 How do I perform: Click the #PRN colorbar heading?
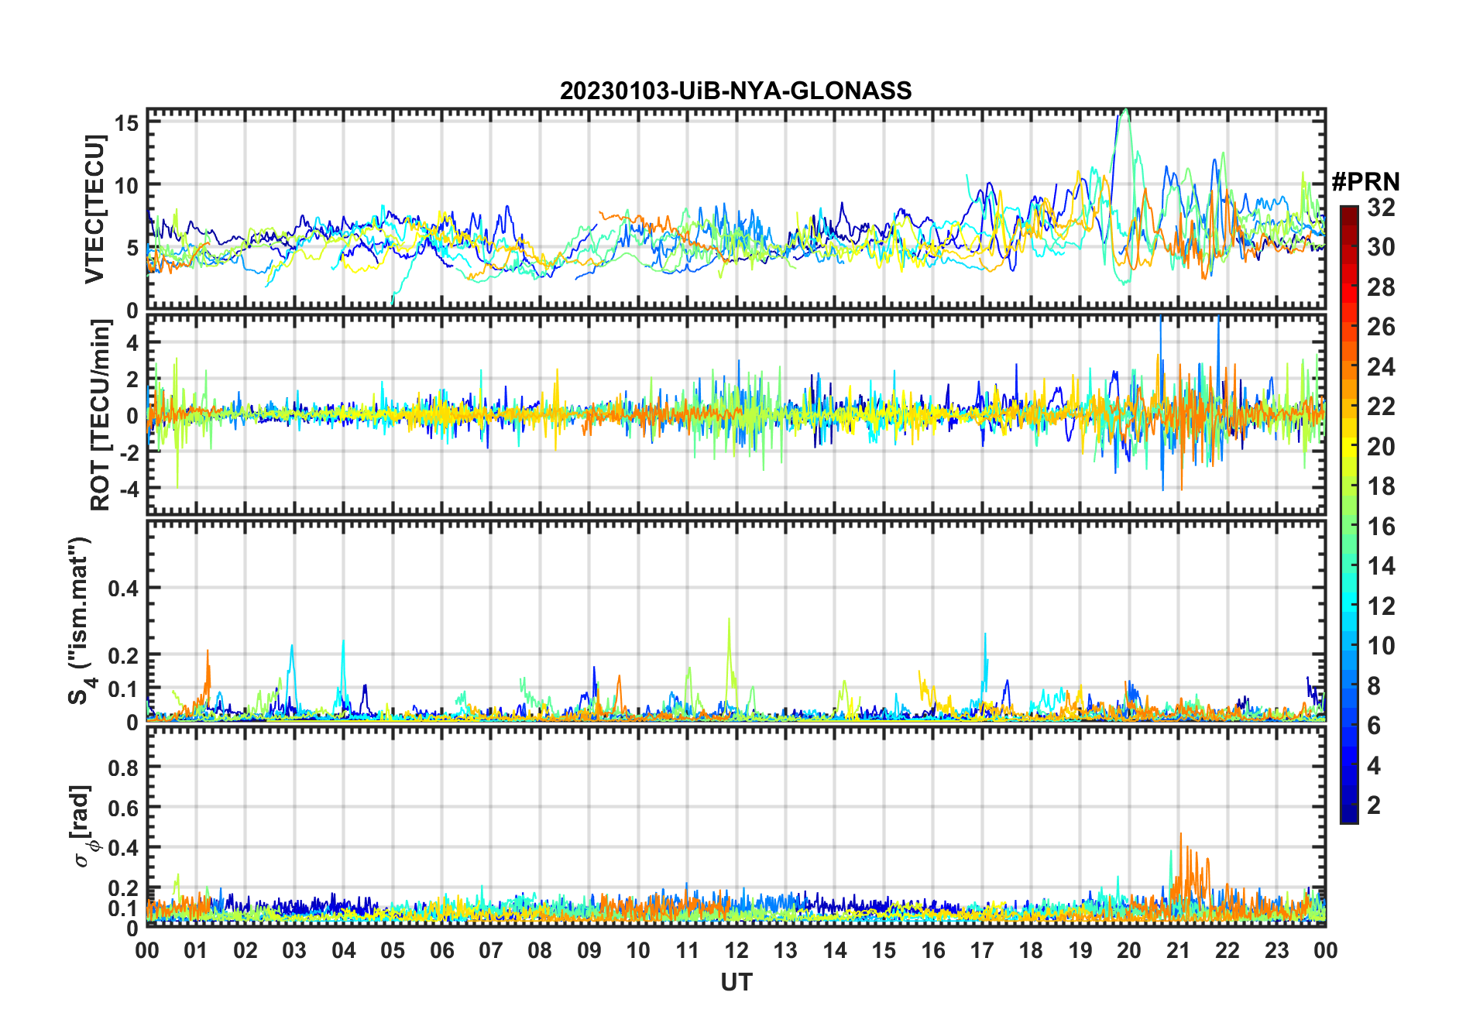point(1365,182)
